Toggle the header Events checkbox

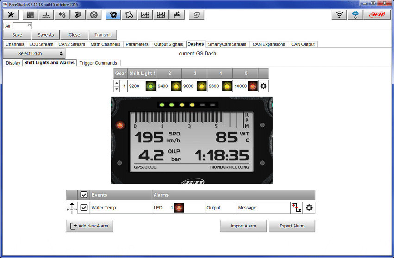coord(84,195)
